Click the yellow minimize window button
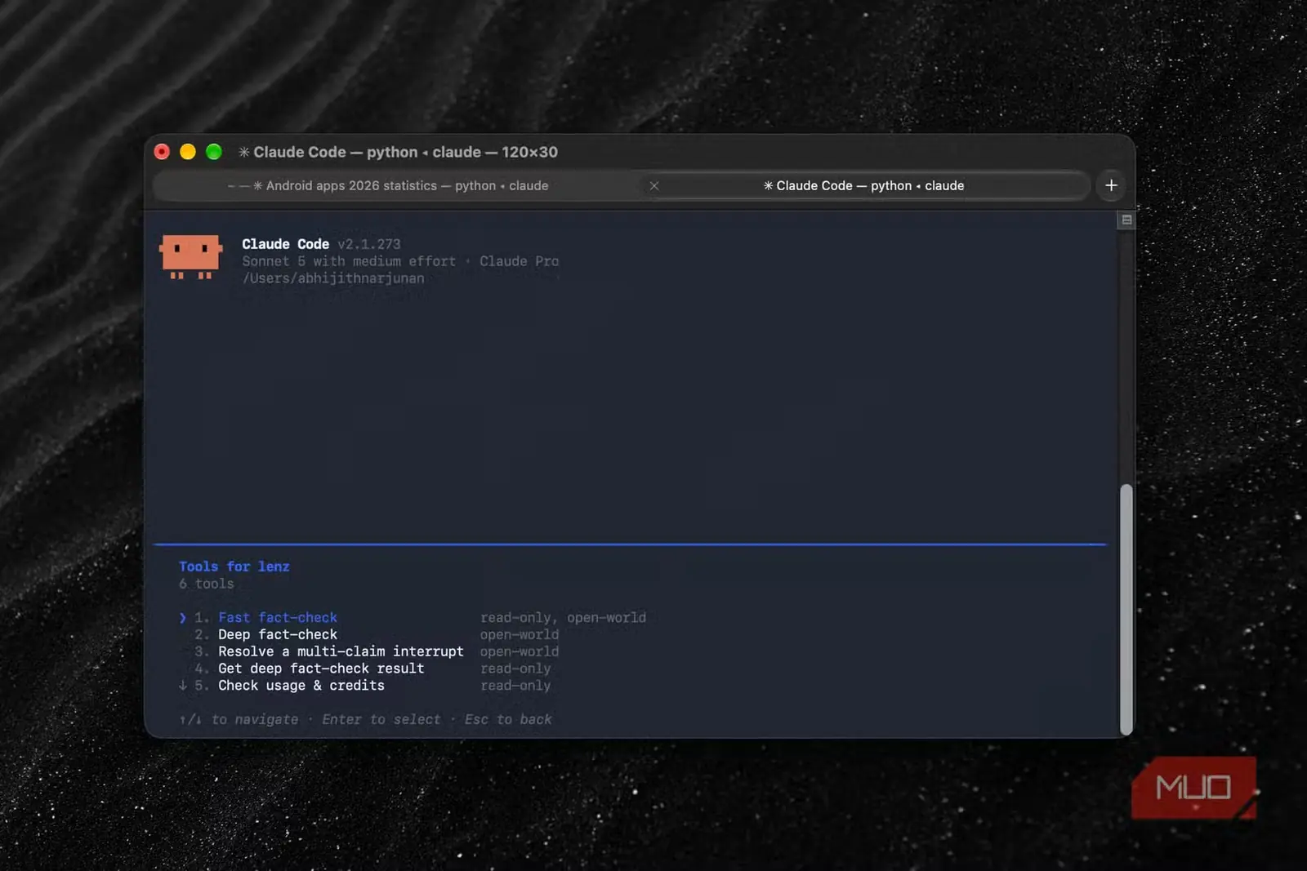Viewport: 1307px width, 871px height. click(x=188, y=152)
